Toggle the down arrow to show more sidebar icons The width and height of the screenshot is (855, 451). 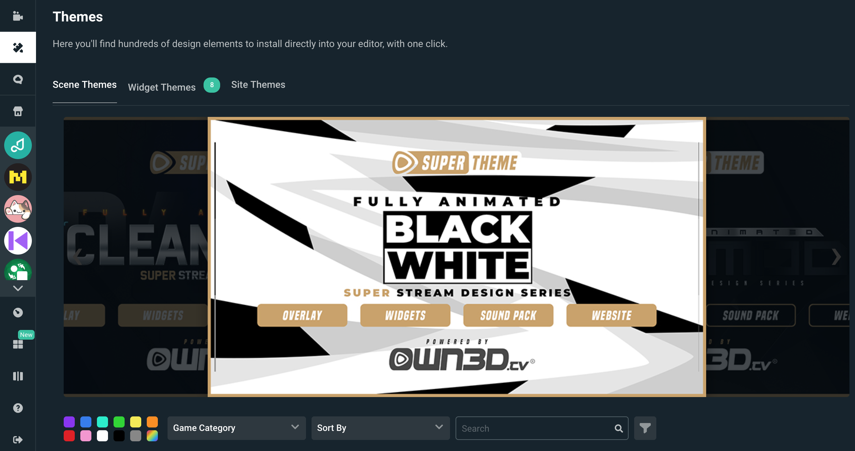(18, 289)
